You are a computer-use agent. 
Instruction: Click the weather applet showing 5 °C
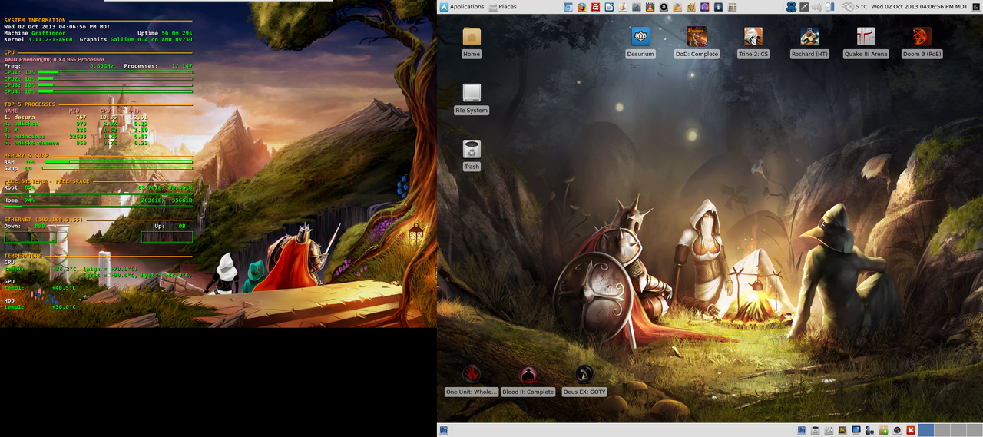point(855,7)
